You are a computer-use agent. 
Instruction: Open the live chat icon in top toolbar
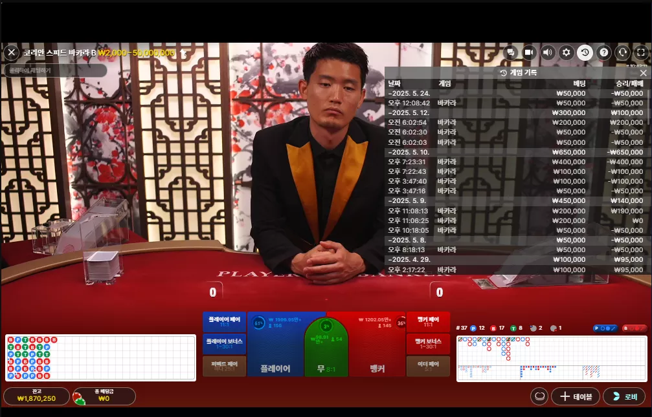[511, 52]
